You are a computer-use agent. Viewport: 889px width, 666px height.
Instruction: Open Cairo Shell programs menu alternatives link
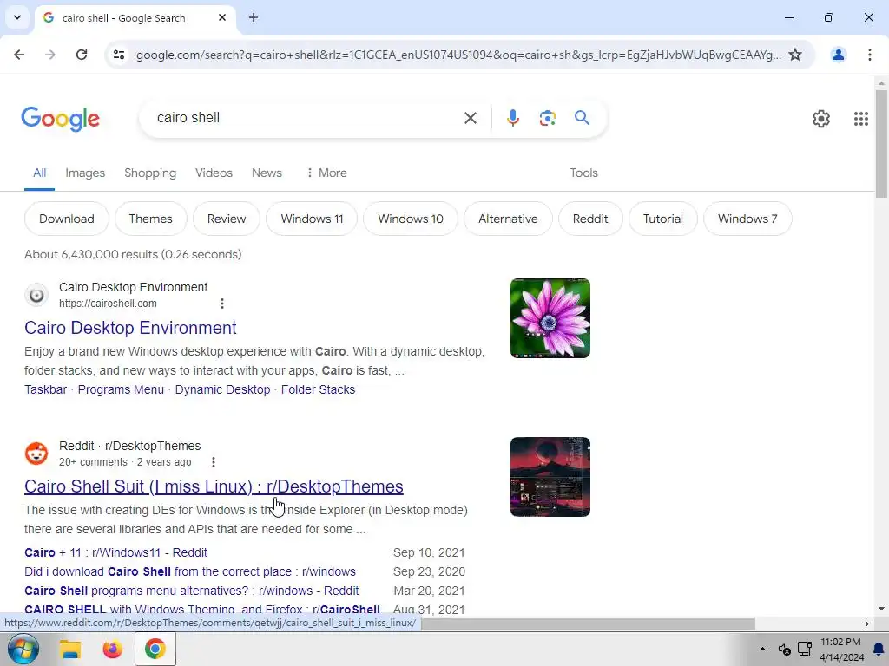[x=192, y=591]
